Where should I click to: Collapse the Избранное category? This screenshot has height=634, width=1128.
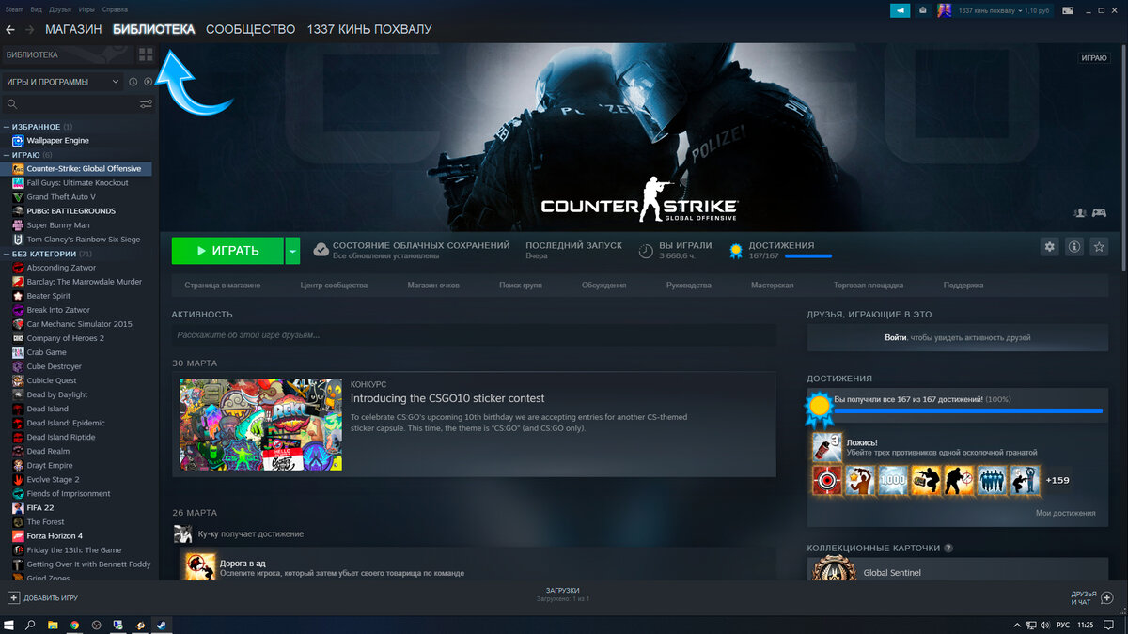tap(6, 127)
